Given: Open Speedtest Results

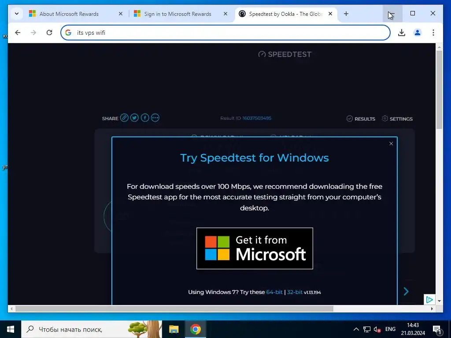Looking at the screenshot, I should coord(361,119).
